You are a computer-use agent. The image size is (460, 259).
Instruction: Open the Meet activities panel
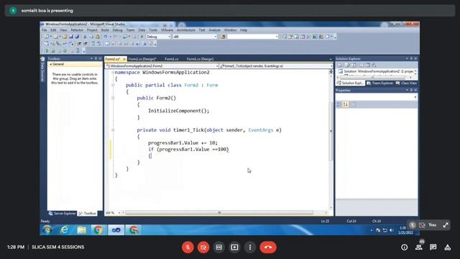pyautogui.click(x=447, y=247)
